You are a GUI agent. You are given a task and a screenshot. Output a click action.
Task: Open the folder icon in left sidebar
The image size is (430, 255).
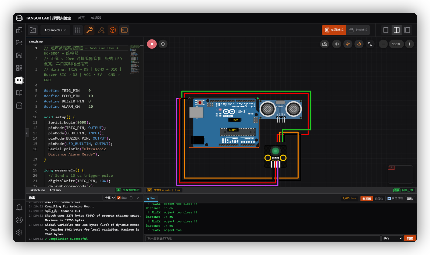[x=19, y=43]
